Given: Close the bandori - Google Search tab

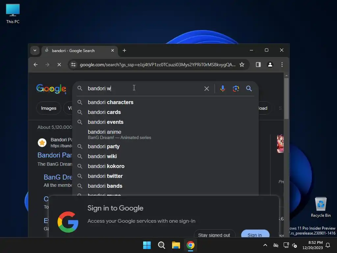Looking at the screenshot, I should (x=113, y=50).
